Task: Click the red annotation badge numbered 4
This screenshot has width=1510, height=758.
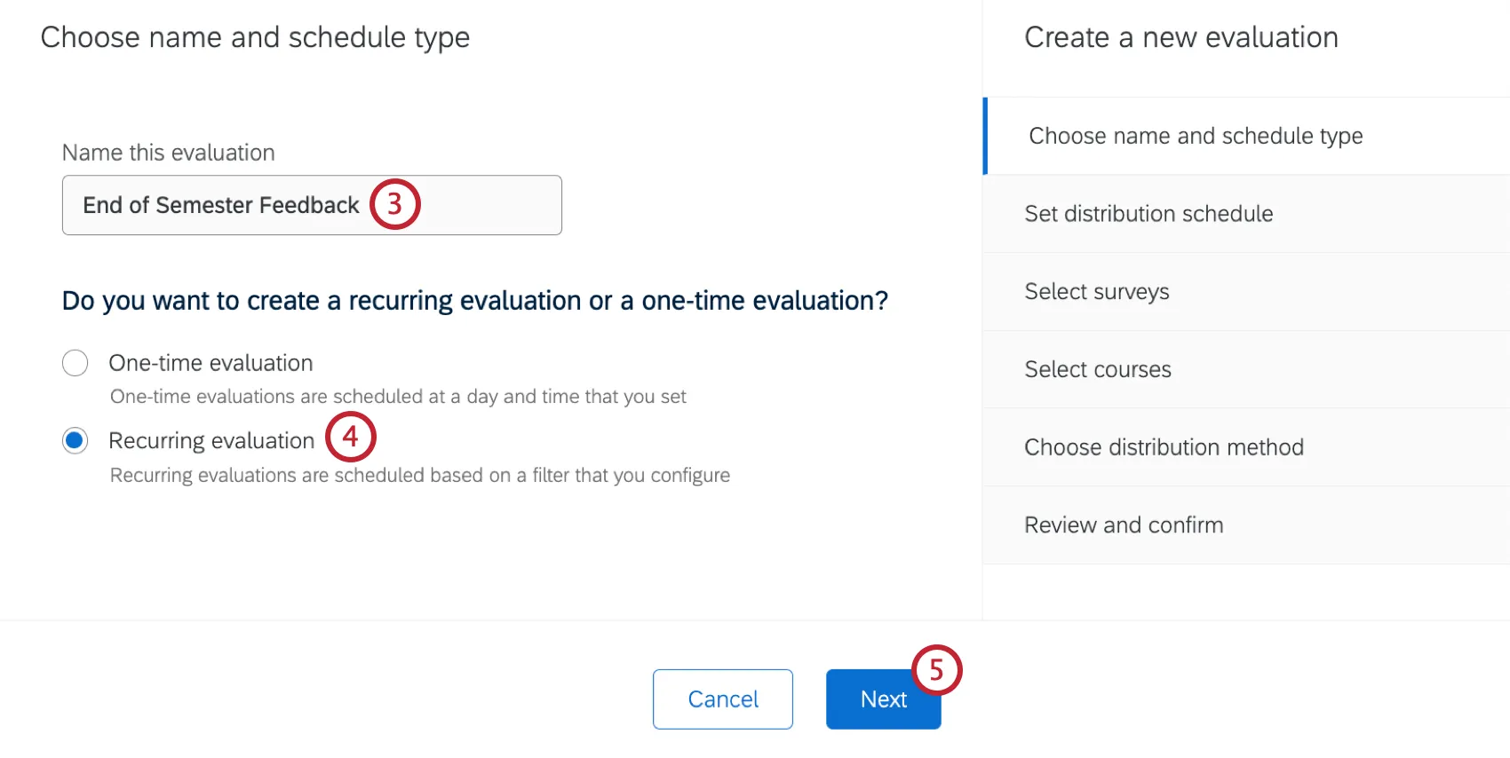Action: click(x=351, y=437)
